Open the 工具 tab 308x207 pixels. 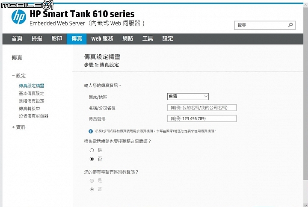point(148,38)
